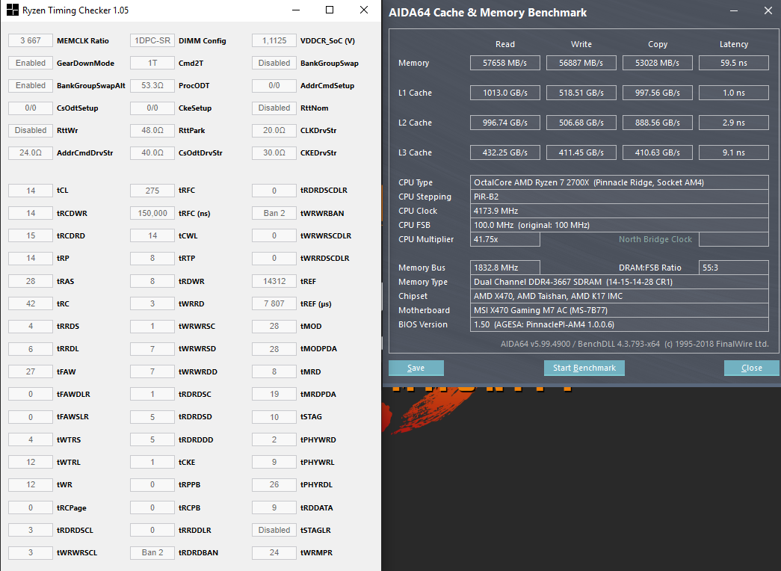
Task: Click DIMM Config 1DPC-SR field
Action: point(152,40)
